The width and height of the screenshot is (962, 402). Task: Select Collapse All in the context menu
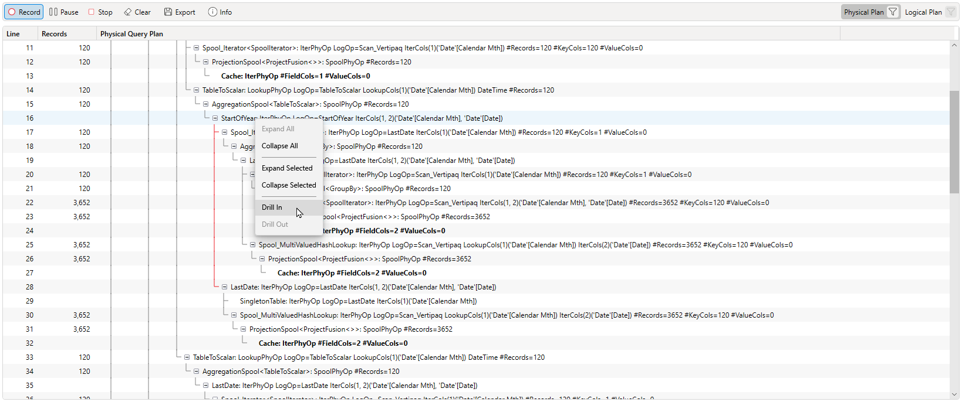(279, 146)
